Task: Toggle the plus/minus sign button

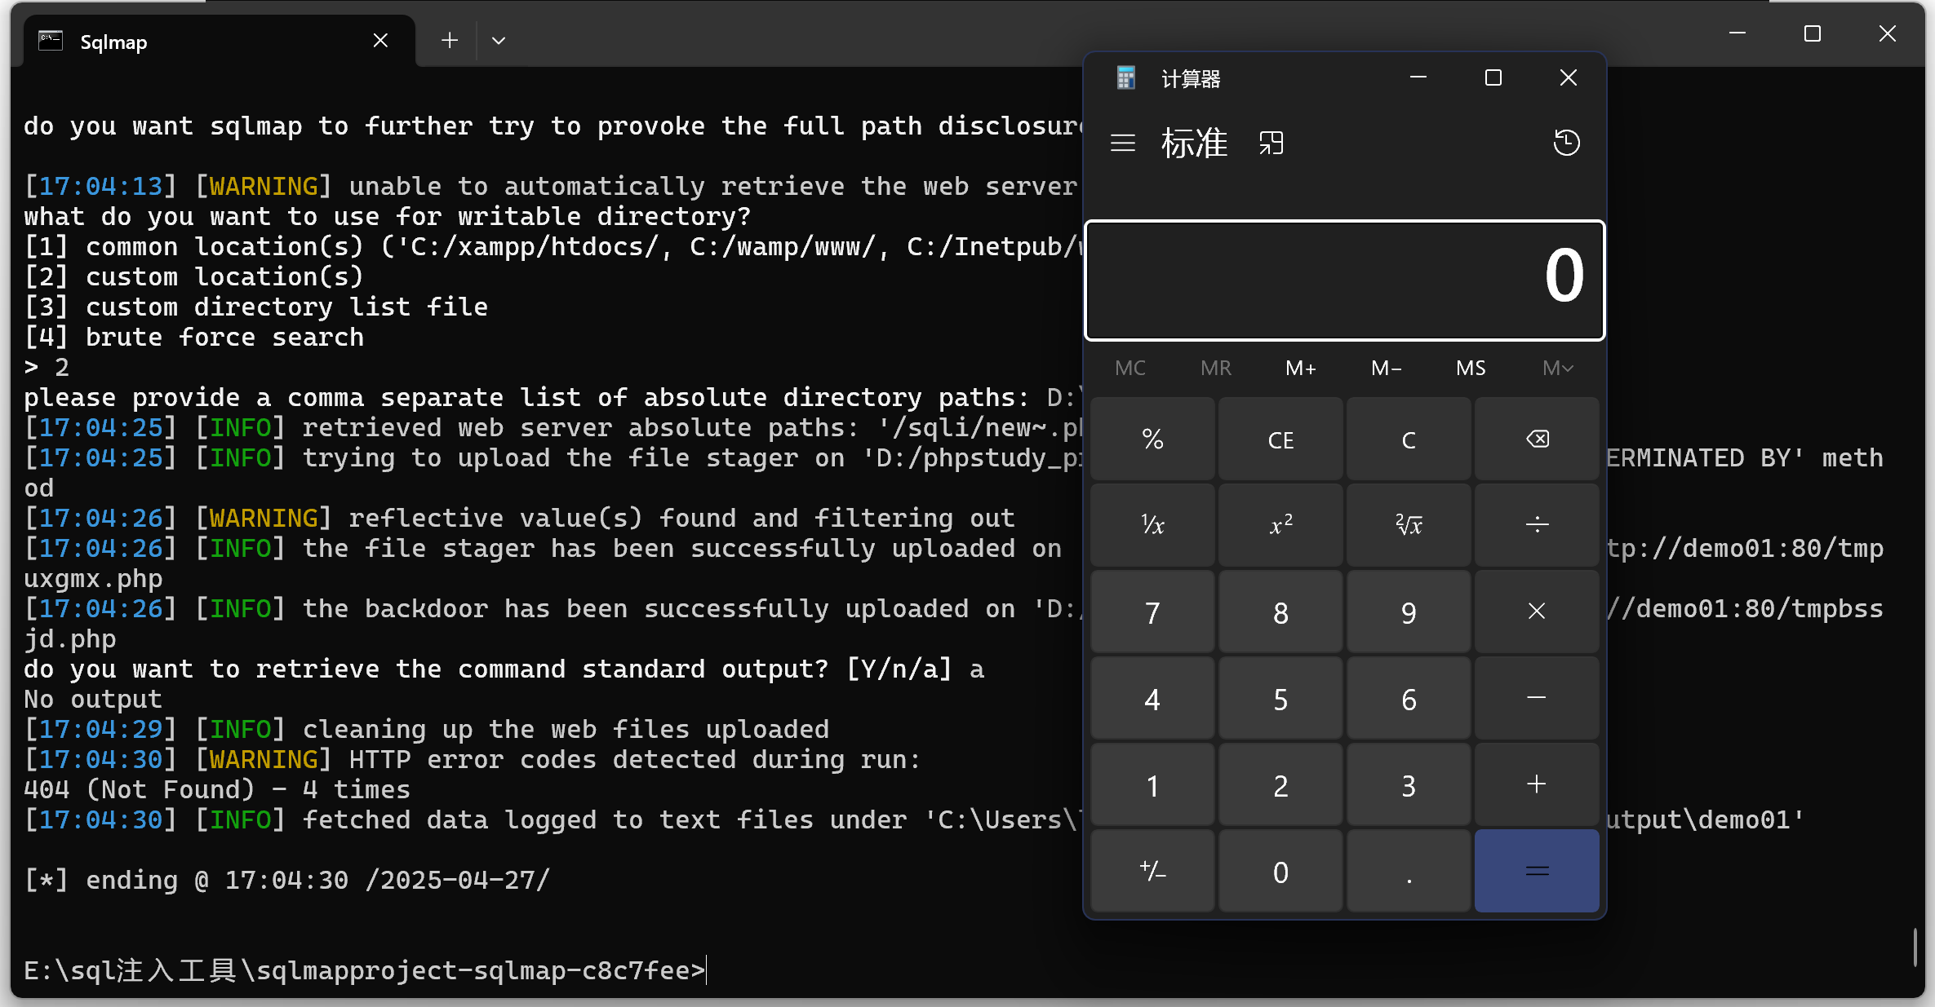Action: click(1152, 872)
